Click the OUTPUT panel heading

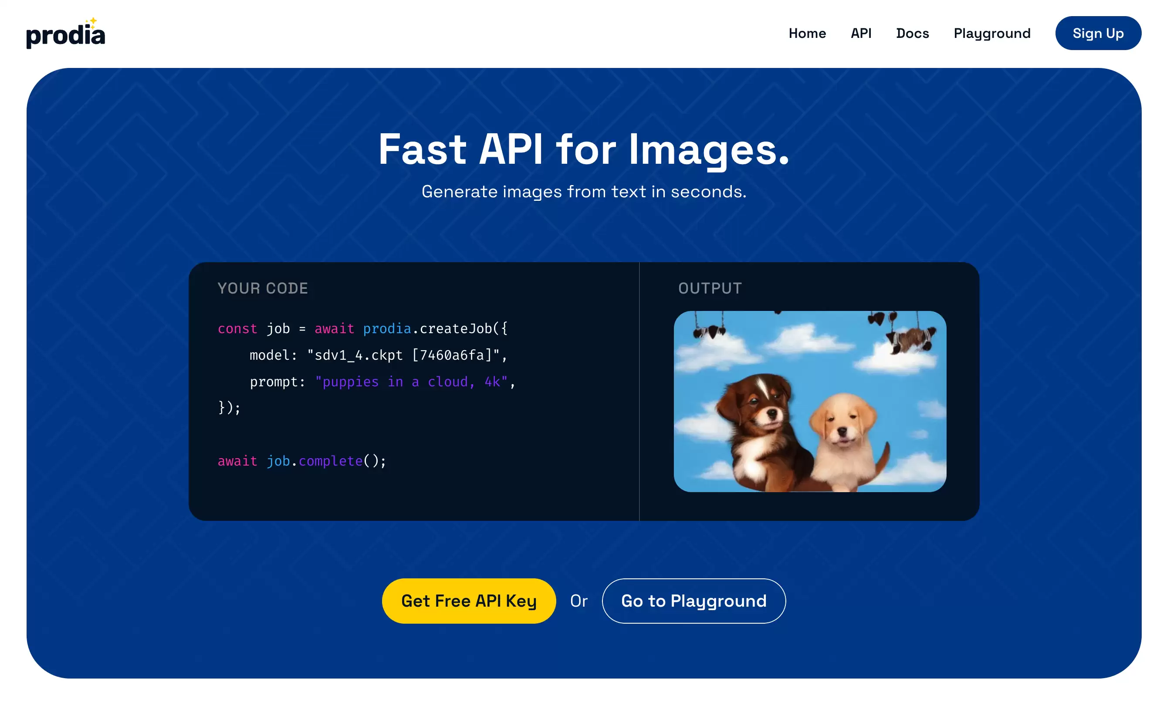pyautogui.click(x=710, y=288)
